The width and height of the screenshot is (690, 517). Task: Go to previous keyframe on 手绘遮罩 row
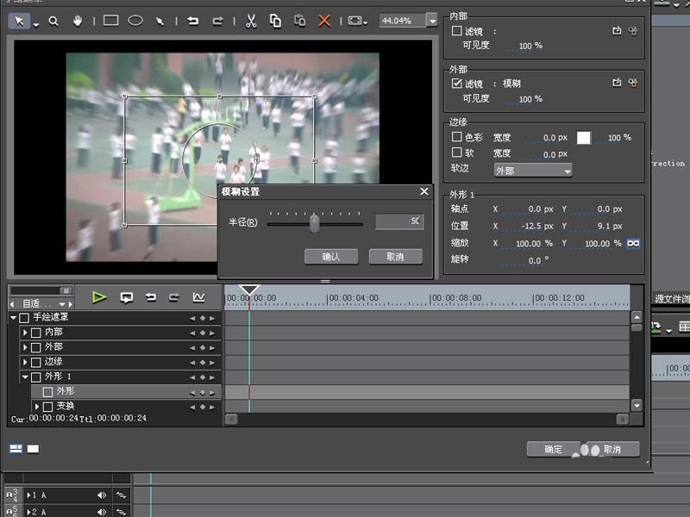pos(192,318)
